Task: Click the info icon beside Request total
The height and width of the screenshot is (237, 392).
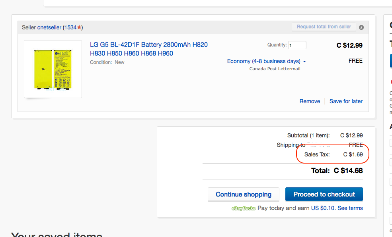Action: [x=361, y=27]
